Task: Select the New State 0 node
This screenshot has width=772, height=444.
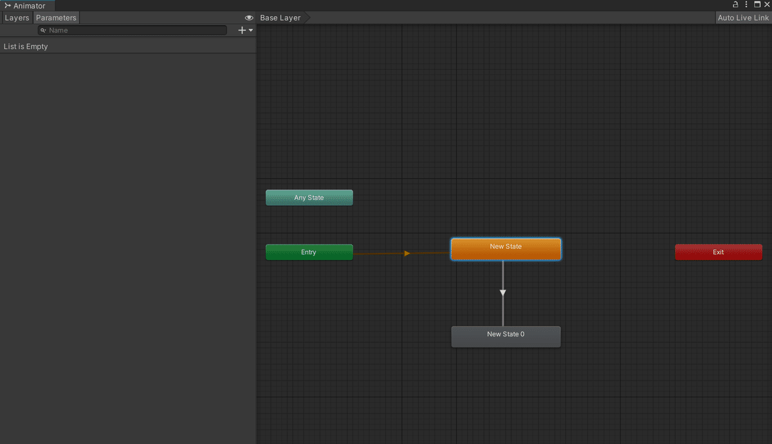Action: [506, 336]
